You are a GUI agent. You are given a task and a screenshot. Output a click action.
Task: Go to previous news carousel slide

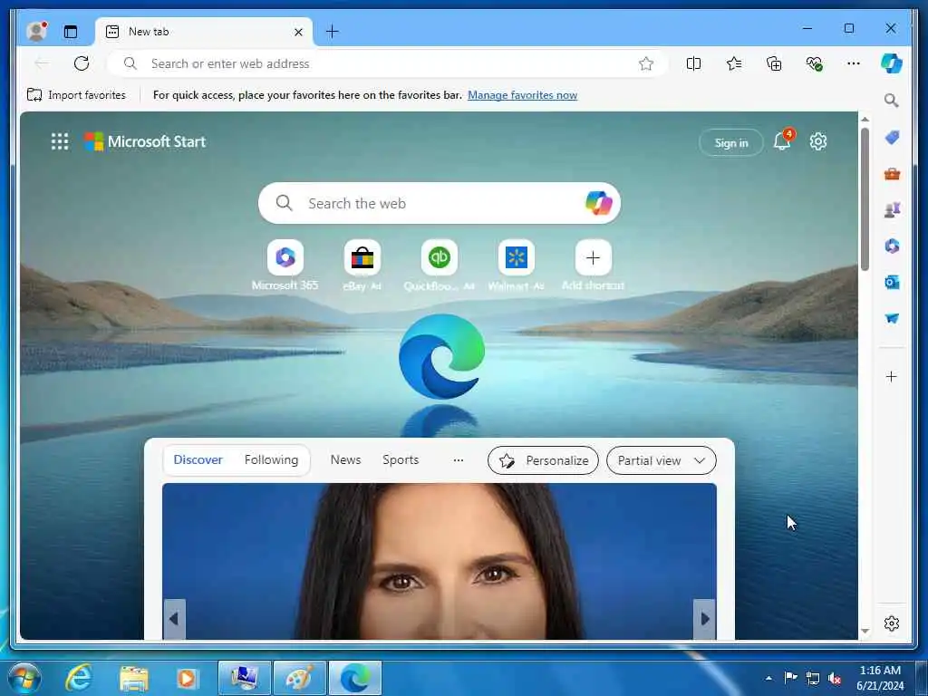(x=174, y=618)
